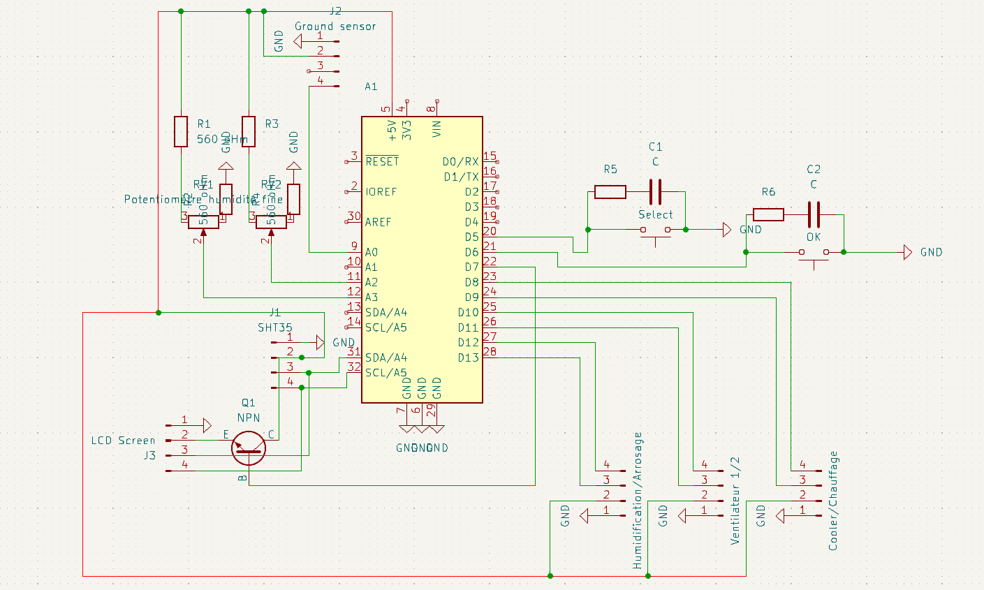The image size is (984, 590).
Task: Select the potentiometer symbol wired to A3
Action: pos(203,223)
